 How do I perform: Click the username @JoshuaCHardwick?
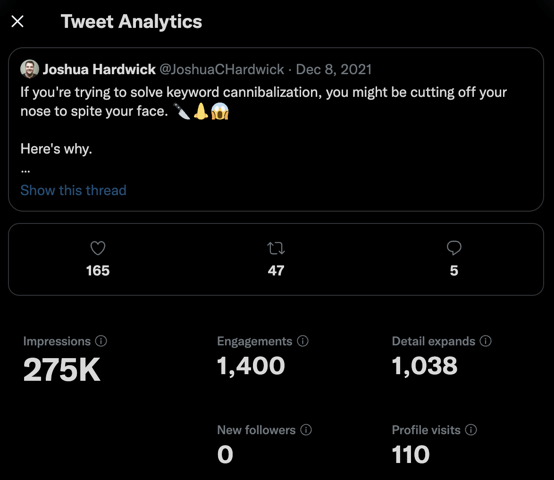coord(222,69)
